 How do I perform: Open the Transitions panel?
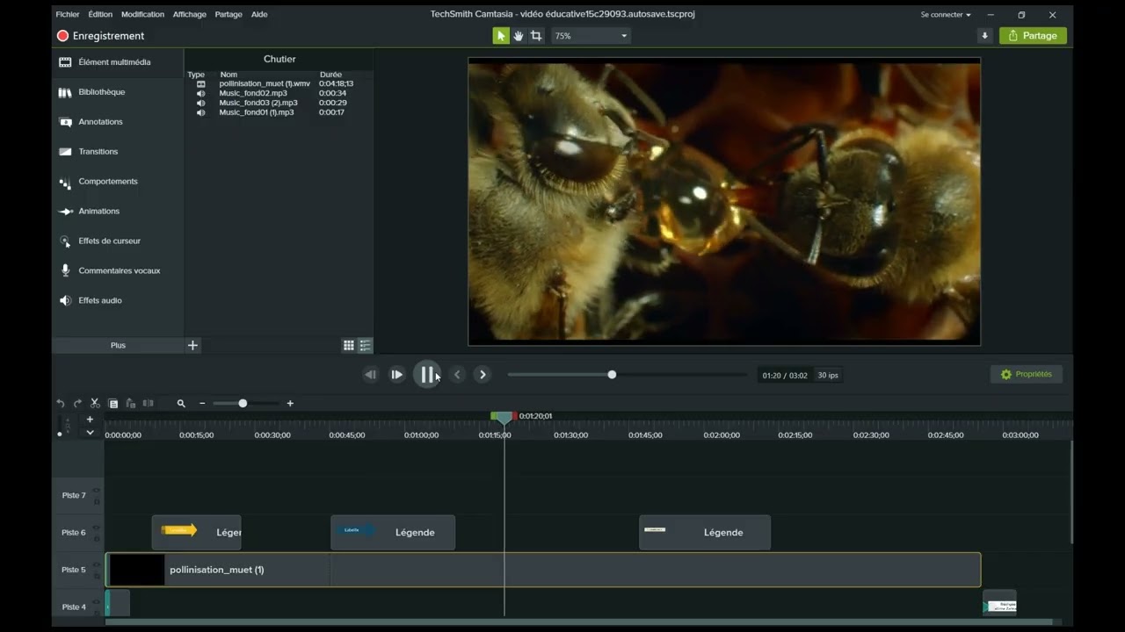tap(98, 152)
